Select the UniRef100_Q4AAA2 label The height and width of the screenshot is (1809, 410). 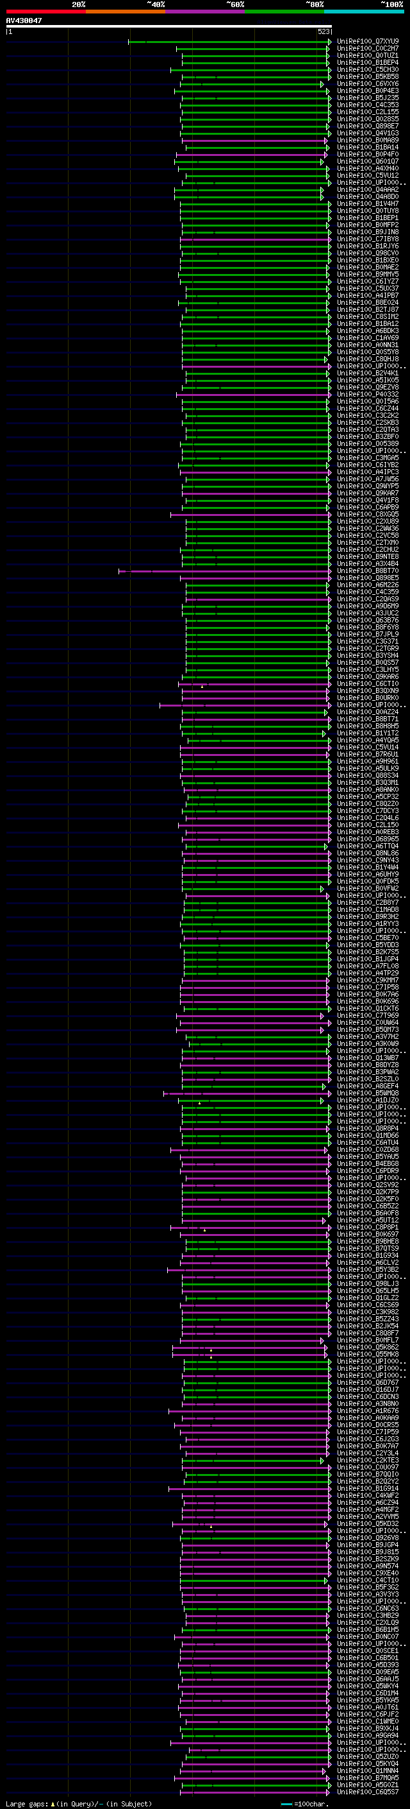click(367, 189)
